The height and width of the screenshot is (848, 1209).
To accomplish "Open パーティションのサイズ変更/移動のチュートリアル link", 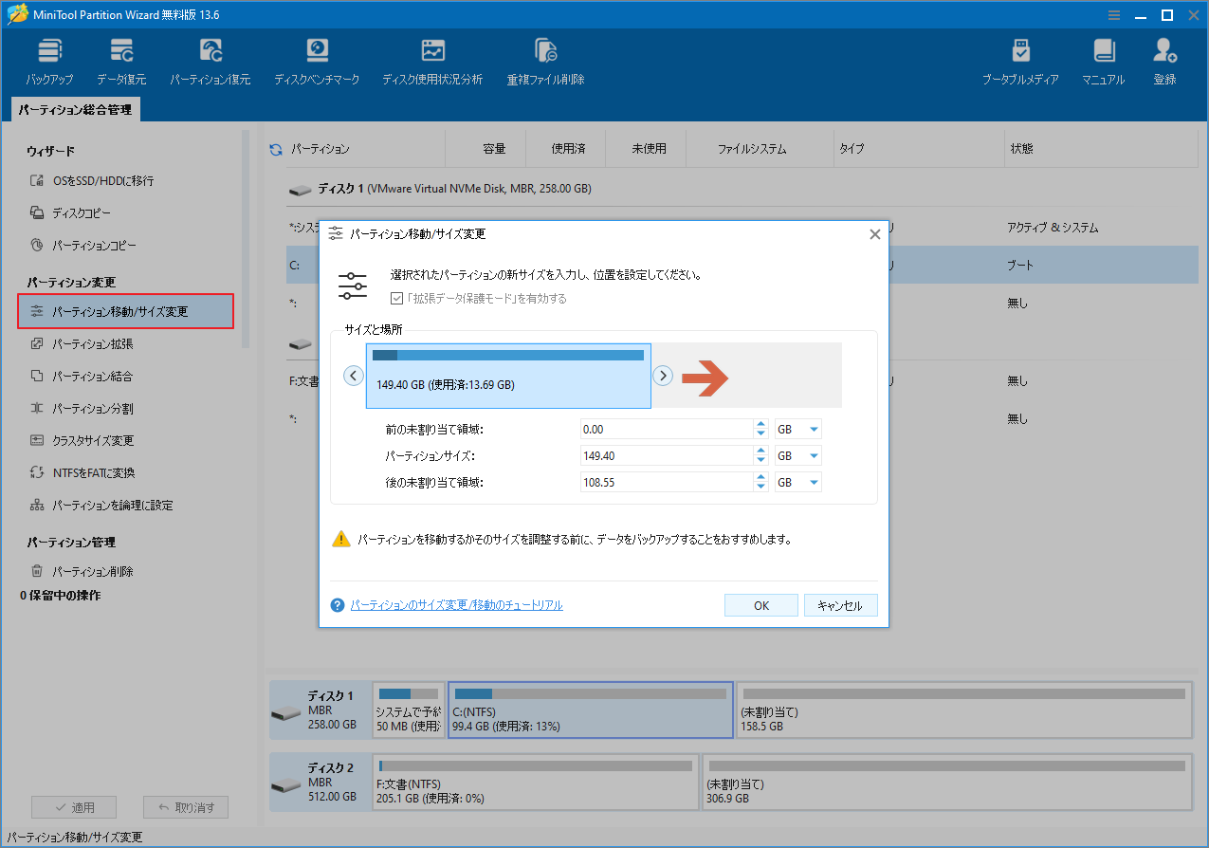I will [456, 605].
